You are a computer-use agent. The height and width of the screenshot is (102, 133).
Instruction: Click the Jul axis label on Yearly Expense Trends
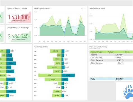coord(64,41)
